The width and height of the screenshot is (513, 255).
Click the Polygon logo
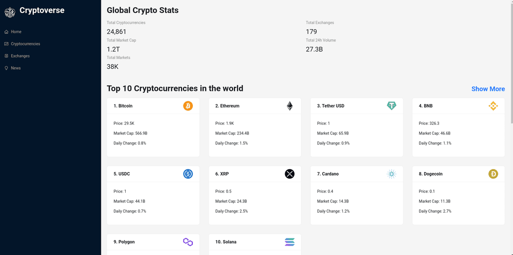[x=188, y=242]
